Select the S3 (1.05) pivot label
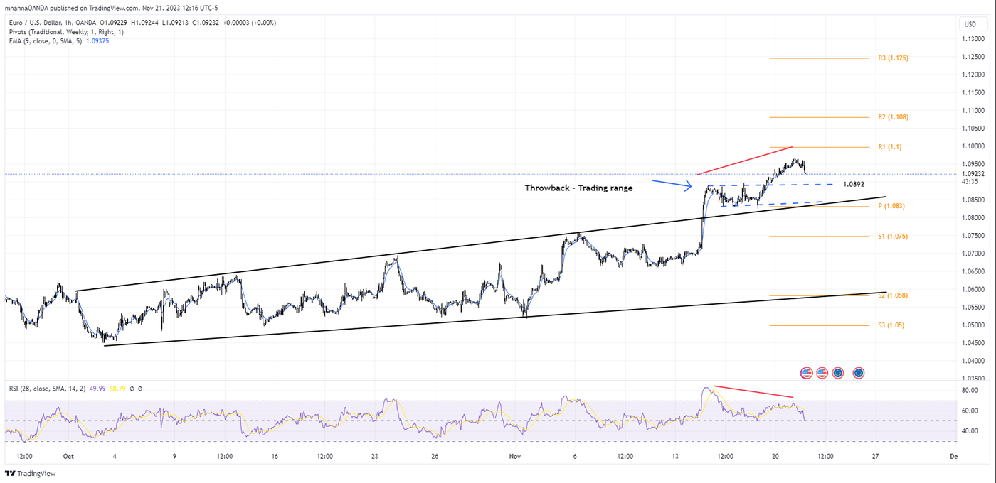Viewport: 996px width, 483px height. coord(890,325)
